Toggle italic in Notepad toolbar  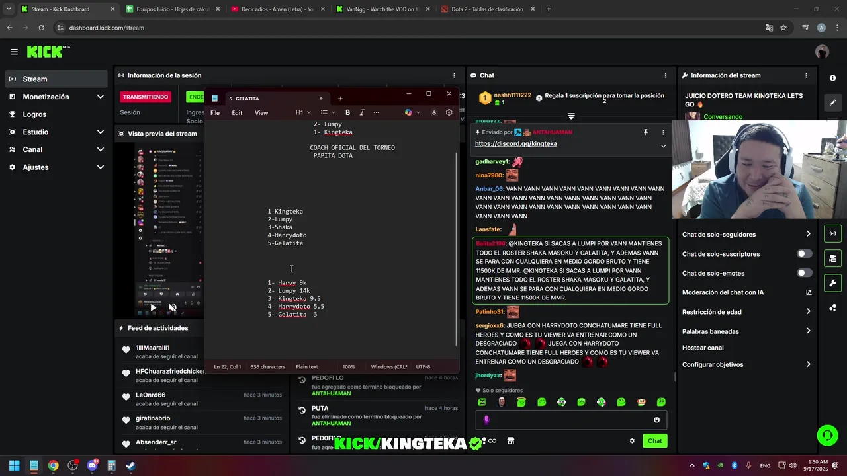coord(362,112)
